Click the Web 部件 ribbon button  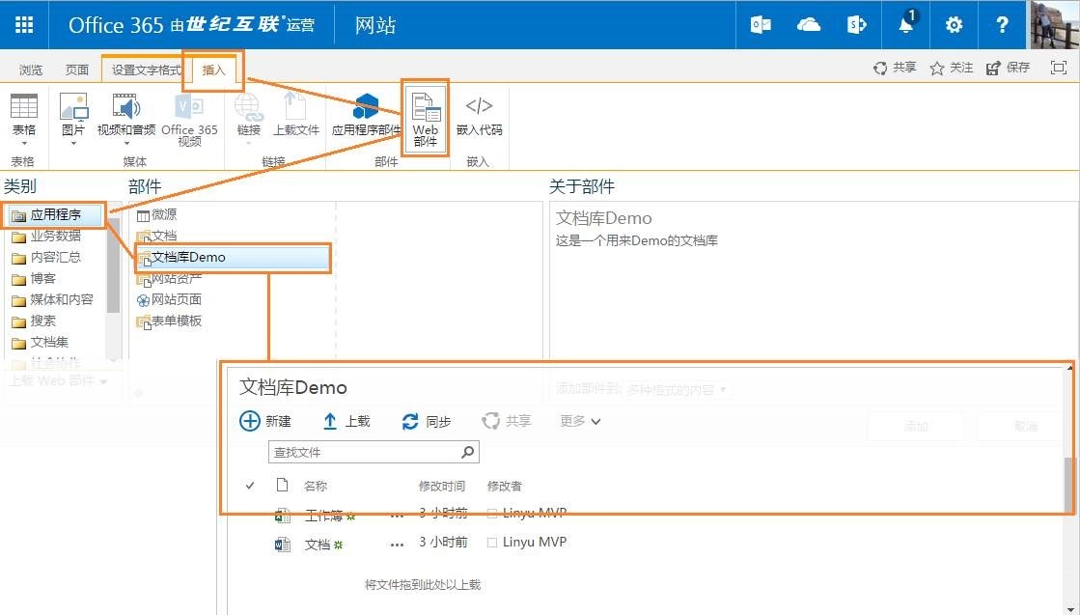[425, 119]
